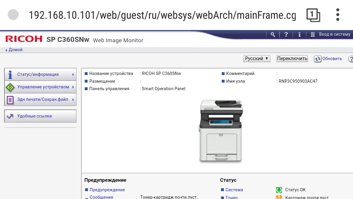The height and width of the screenshot is (199, 353).
Task: Open the Здн печати/Сохран.файл menu
Action: coord(40,99)
